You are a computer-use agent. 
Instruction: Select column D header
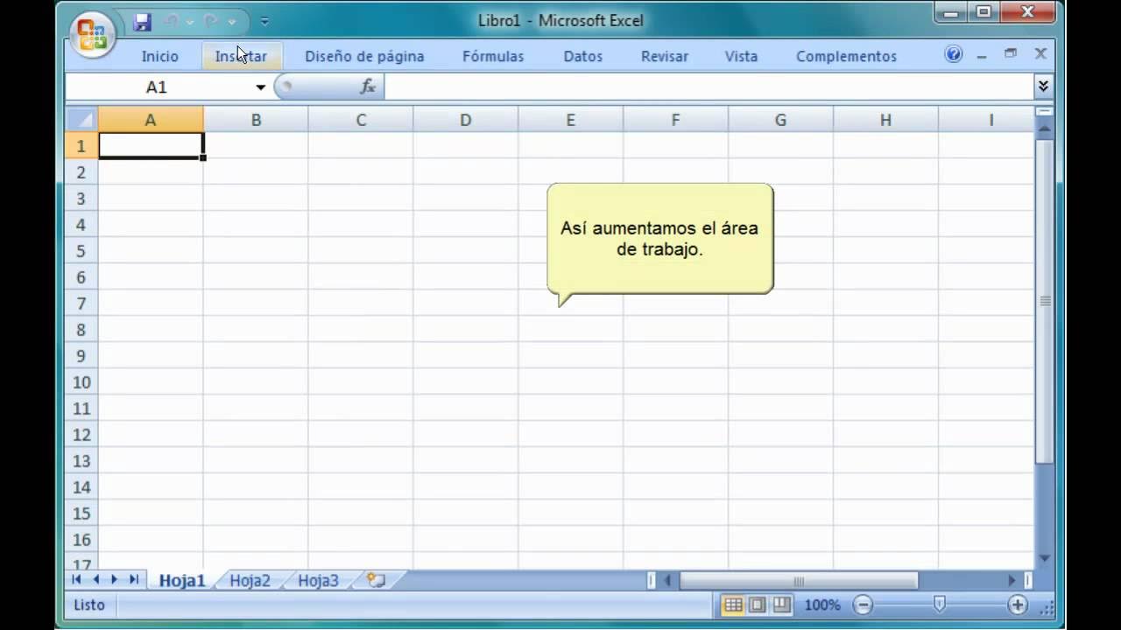[466, 120]
